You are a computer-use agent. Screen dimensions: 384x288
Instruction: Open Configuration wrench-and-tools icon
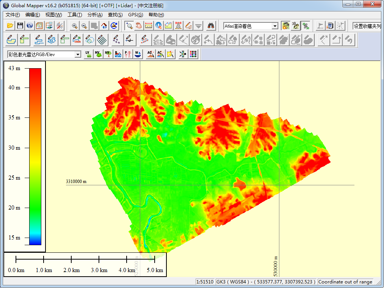click(x=59, y=25)
